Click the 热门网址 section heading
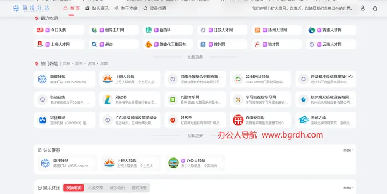 tap(49, 63)
